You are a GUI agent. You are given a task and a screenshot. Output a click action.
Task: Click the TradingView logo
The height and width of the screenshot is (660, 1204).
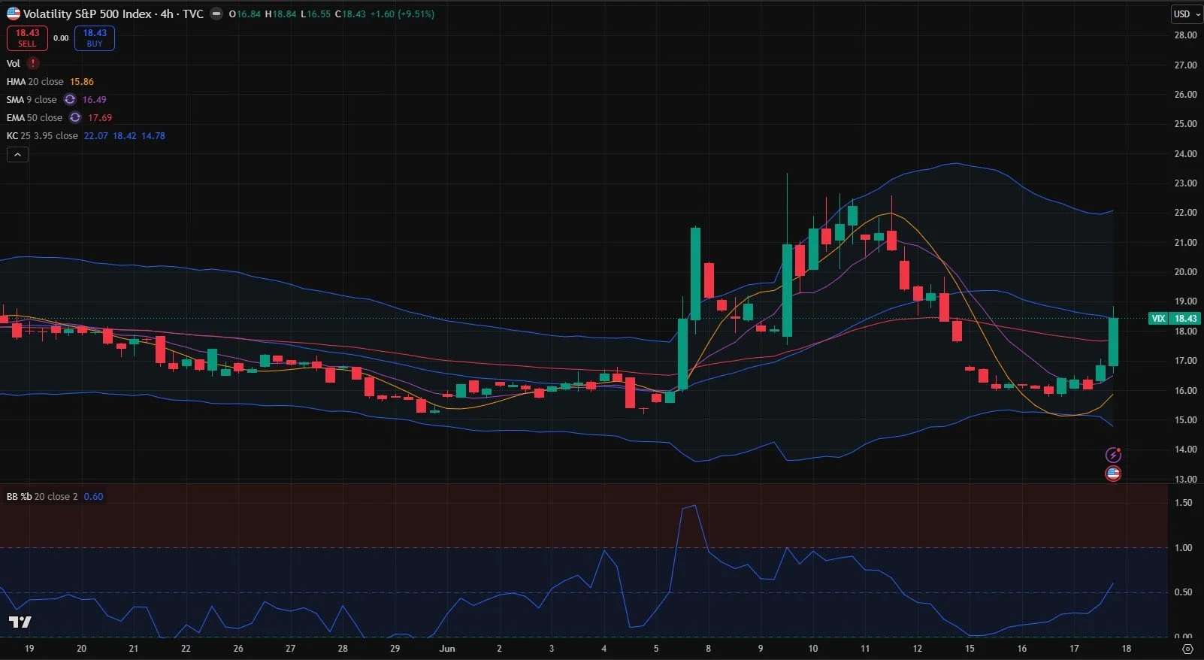20,622
